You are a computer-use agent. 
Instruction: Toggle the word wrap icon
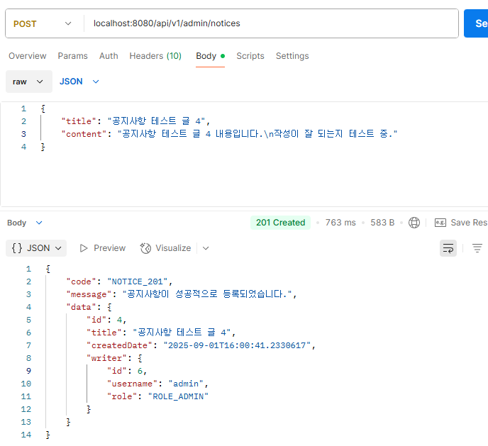(x=448, y=248)
